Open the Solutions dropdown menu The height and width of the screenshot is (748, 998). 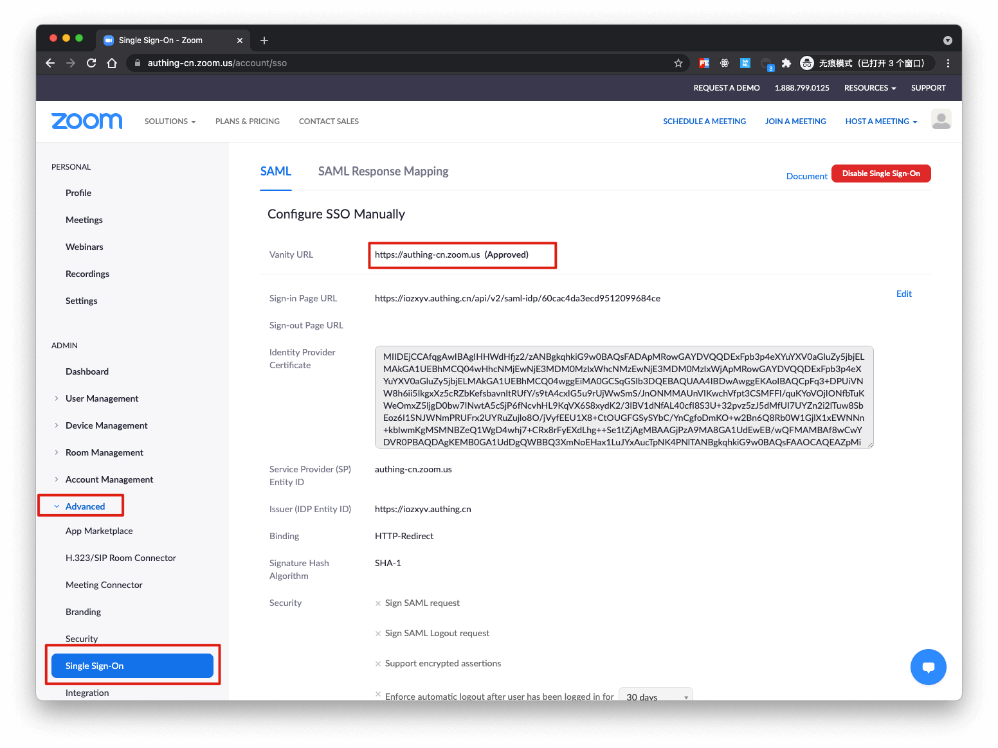pos(170,121)
